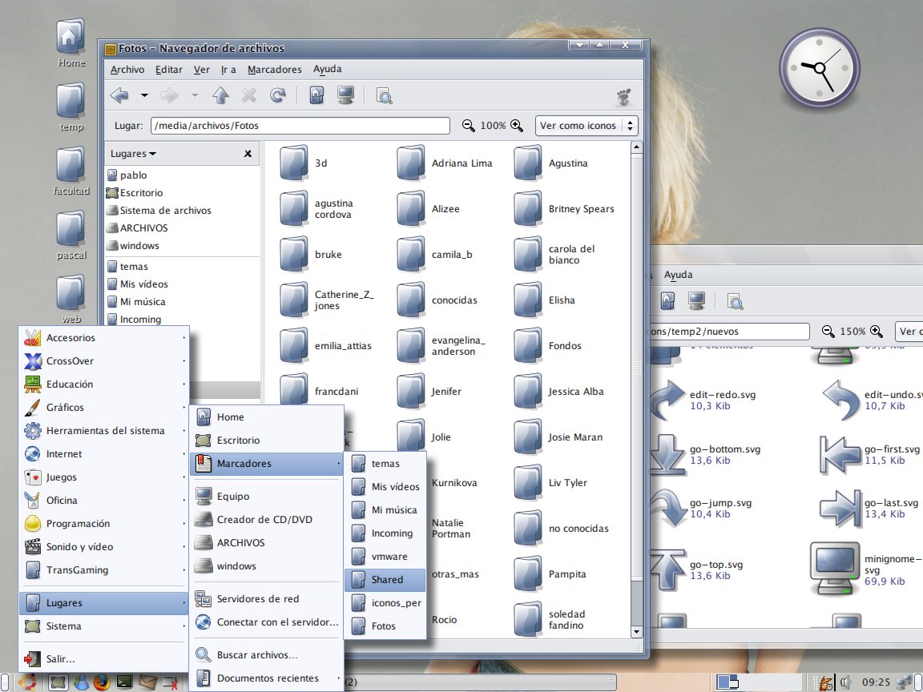Choose 'Creador de CD/DVD' entry
This screenshot has width=923, height=692.
point(267,520)
